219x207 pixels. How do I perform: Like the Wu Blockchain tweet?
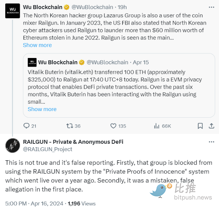(x=114, y=126)
